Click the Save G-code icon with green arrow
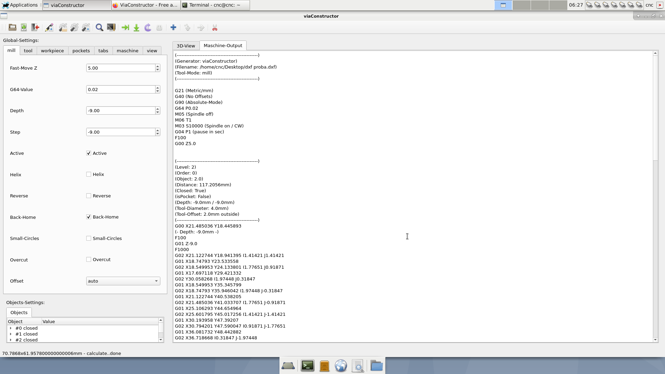Screen dimensions: 665x374 click(24, 28)
